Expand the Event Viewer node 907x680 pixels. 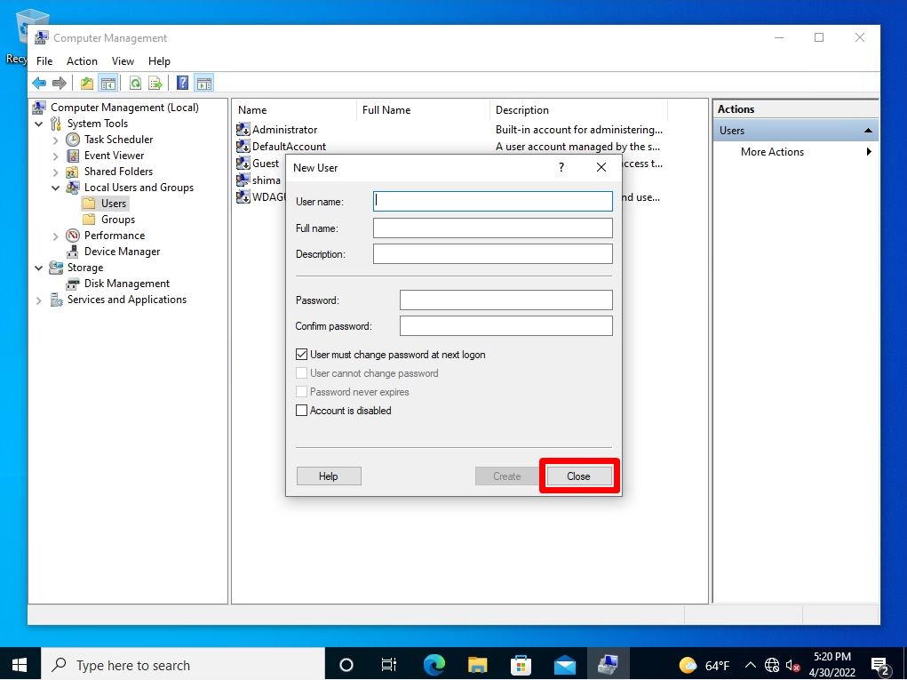[x=56, y=156]
